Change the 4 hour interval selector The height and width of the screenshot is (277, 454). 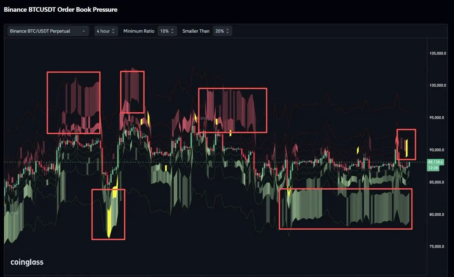106,31
